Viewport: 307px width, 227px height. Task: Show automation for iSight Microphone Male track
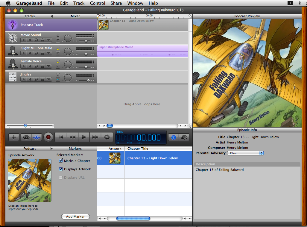tap(49, 53)
